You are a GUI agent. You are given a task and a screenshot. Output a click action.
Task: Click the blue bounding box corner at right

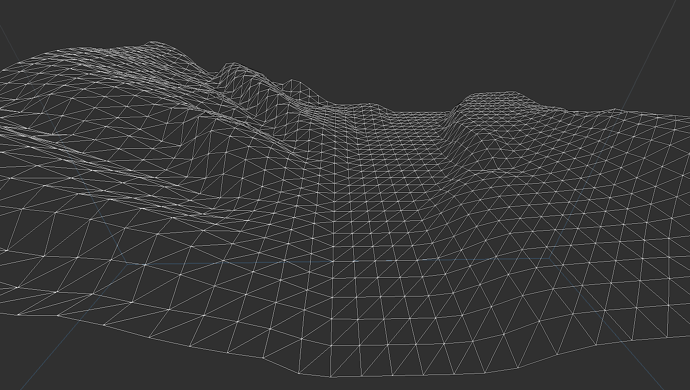click(550, 258)
